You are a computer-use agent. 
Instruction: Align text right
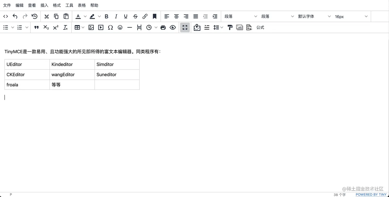186,16
